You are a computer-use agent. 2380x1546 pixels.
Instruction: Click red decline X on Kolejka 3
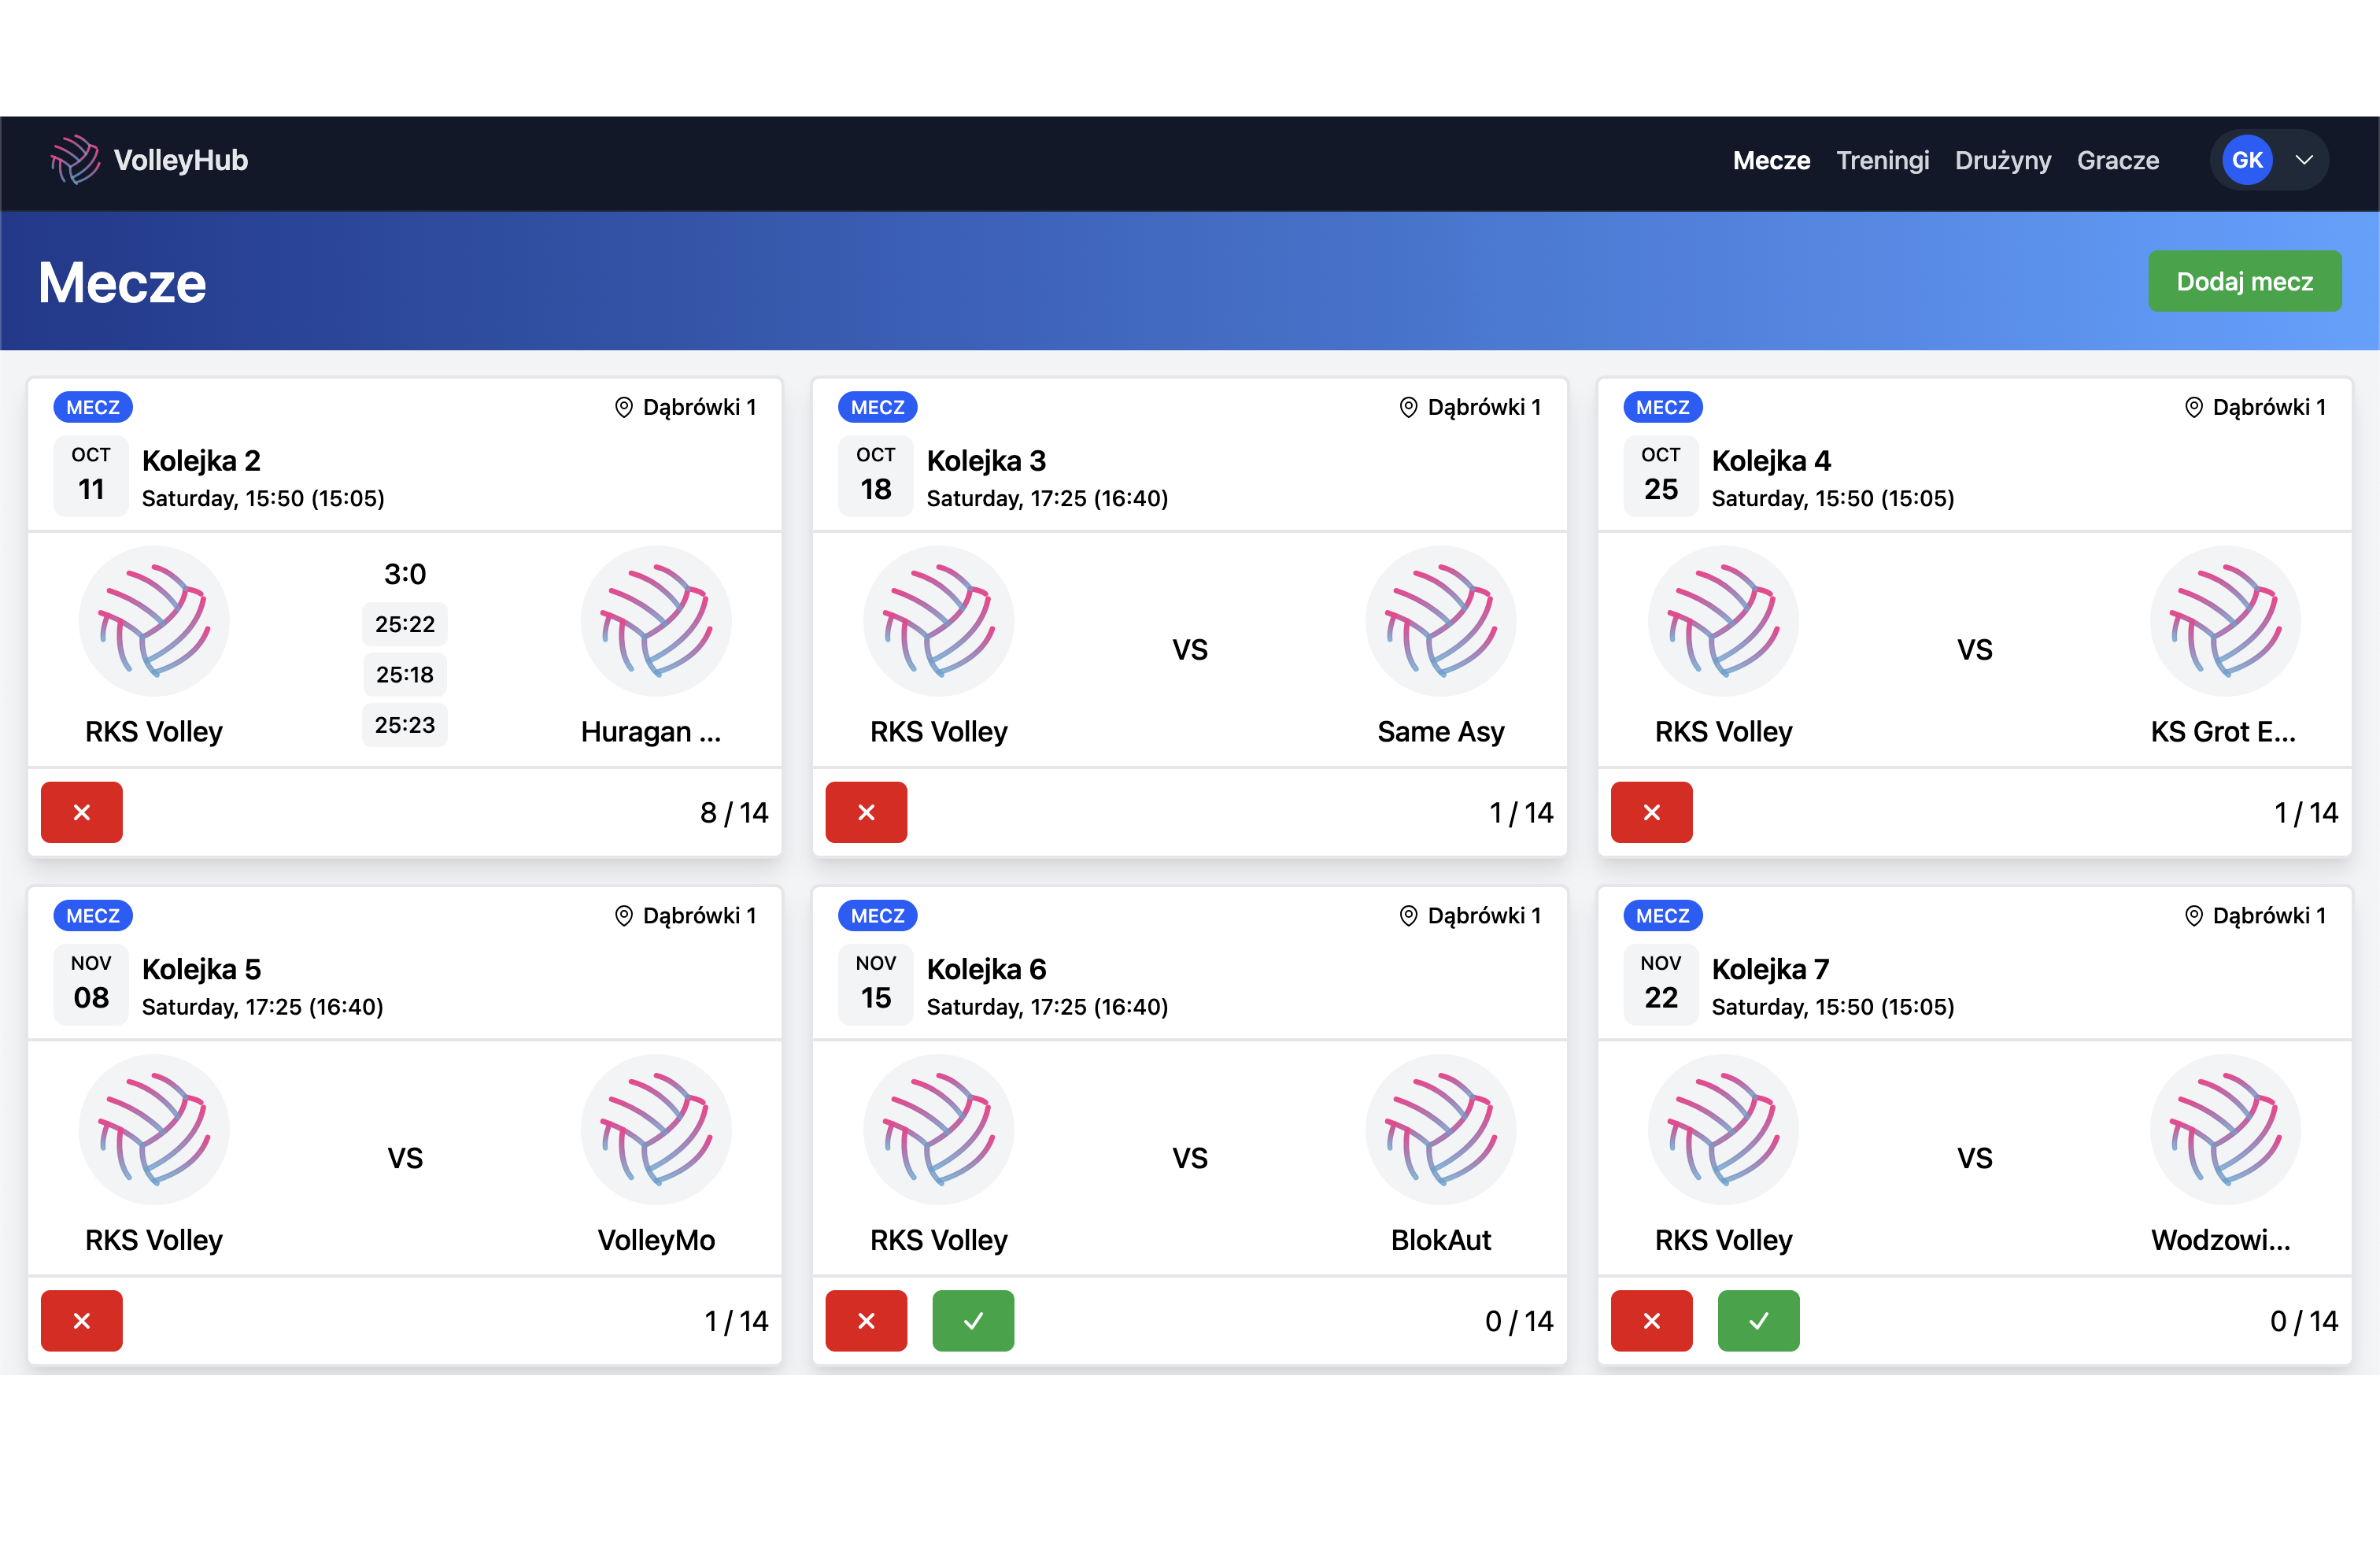(866, 812)
